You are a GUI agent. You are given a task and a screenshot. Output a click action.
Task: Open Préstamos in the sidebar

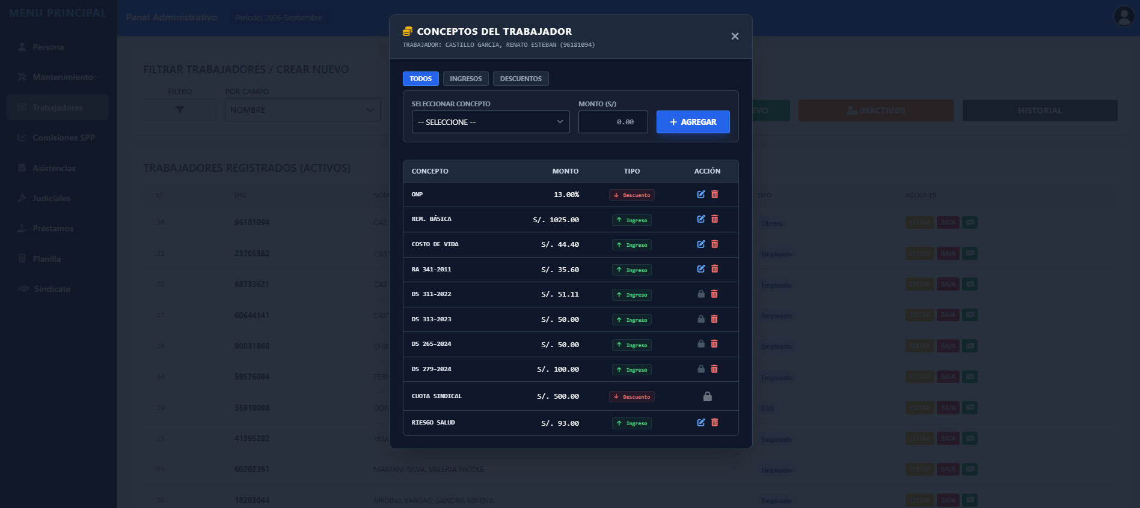coord(58,228)
